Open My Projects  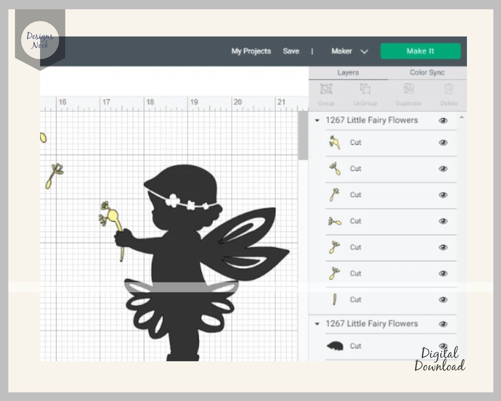(251, 51)
